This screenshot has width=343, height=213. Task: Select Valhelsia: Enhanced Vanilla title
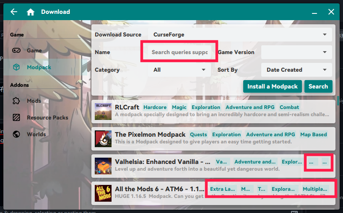[163, 161]
